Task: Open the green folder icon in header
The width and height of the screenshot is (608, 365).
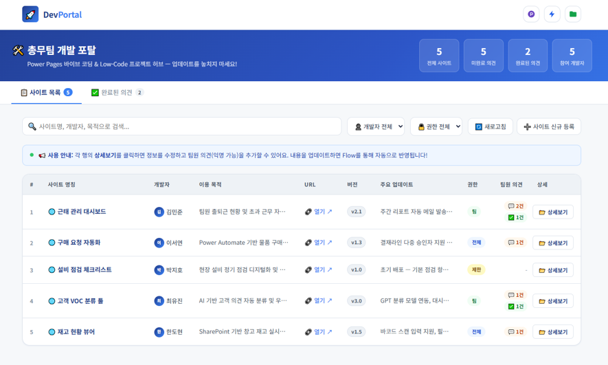Action: click(x=573, y=14)
